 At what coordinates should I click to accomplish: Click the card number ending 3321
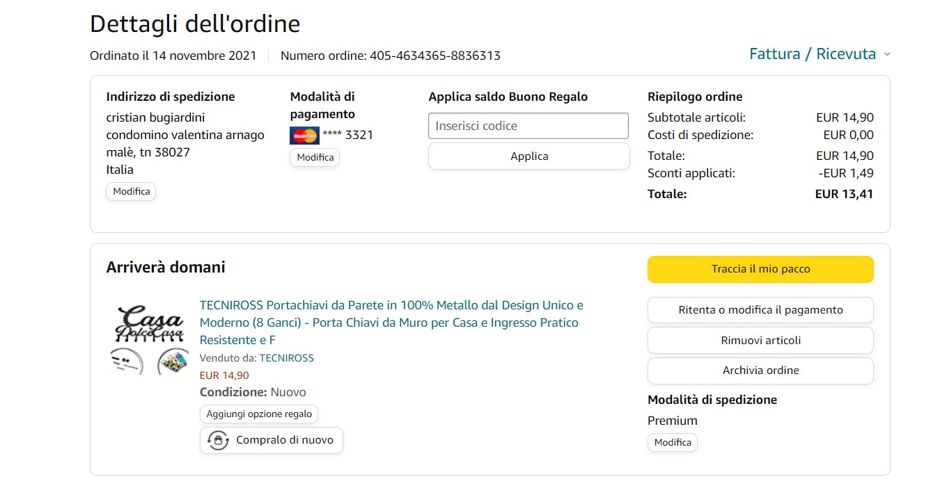pos(348,136)
